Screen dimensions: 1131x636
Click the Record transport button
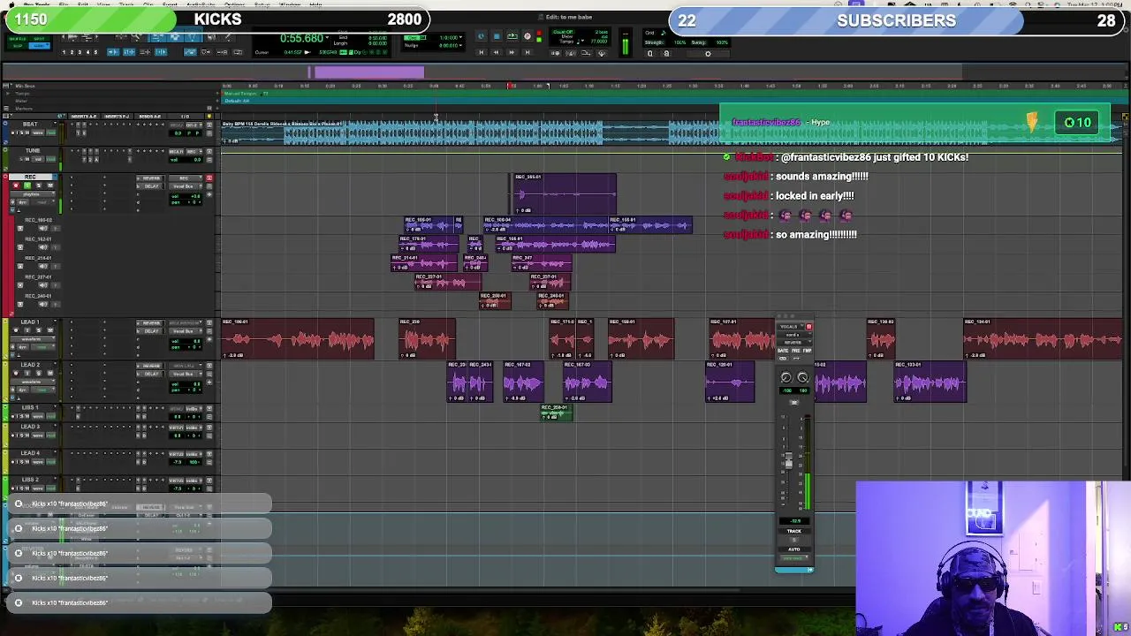(x=527, y=37)
